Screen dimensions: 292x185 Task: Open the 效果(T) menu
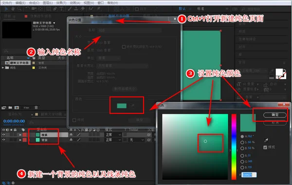(61, 3)
